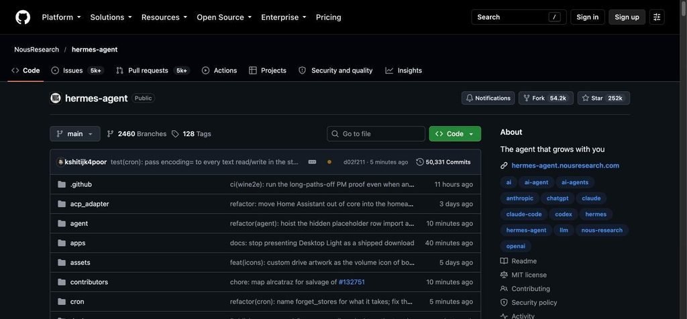Click the star icon on the Star button
The width and height of the screenshot is (687, 319).
pyautogui.click(x=585, y=98)
